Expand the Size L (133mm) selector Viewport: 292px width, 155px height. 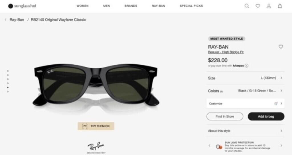245,78
